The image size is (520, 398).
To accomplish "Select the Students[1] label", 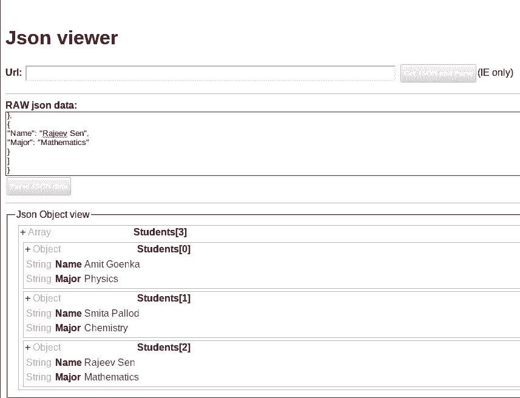I will click(x=164, y=298).
